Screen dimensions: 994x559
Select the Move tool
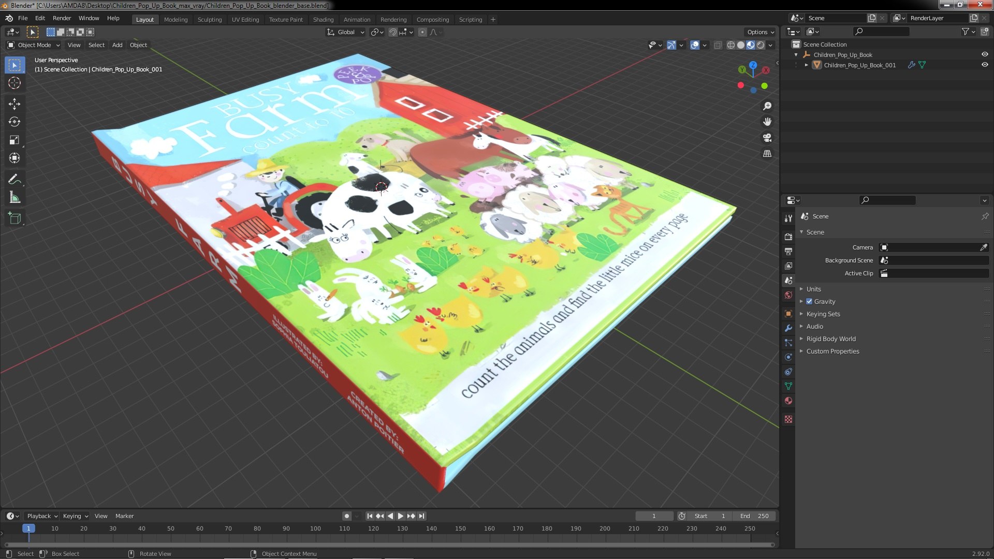click(x=14, y=104)
